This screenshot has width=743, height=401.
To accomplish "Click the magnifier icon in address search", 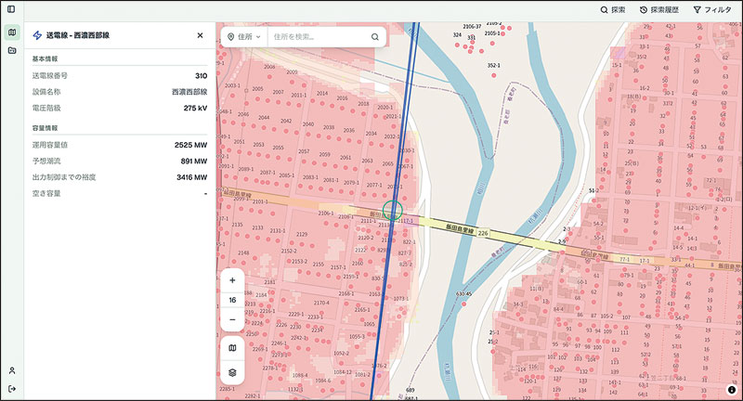I will tap(375, 37).
